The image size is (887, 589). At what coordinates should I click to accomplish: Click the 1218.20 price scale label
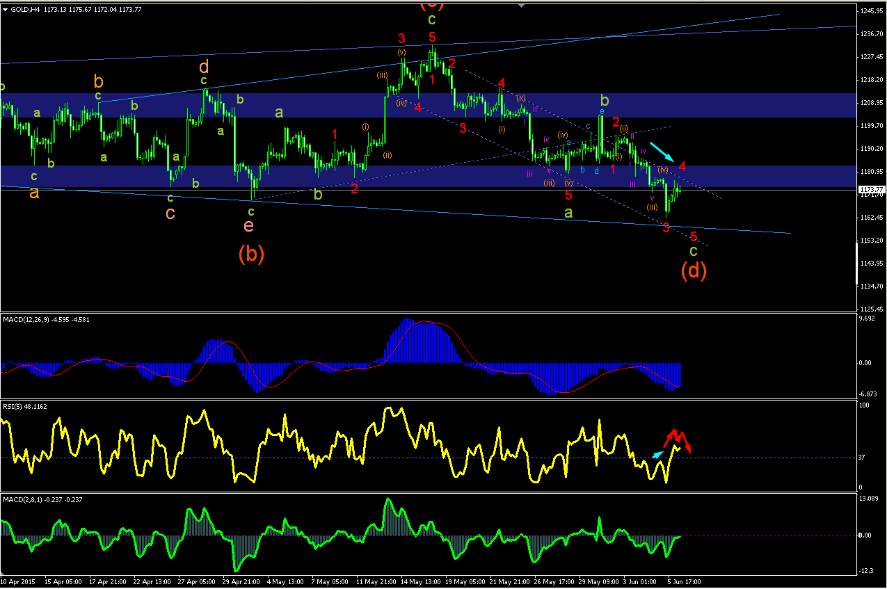point(872,80)
